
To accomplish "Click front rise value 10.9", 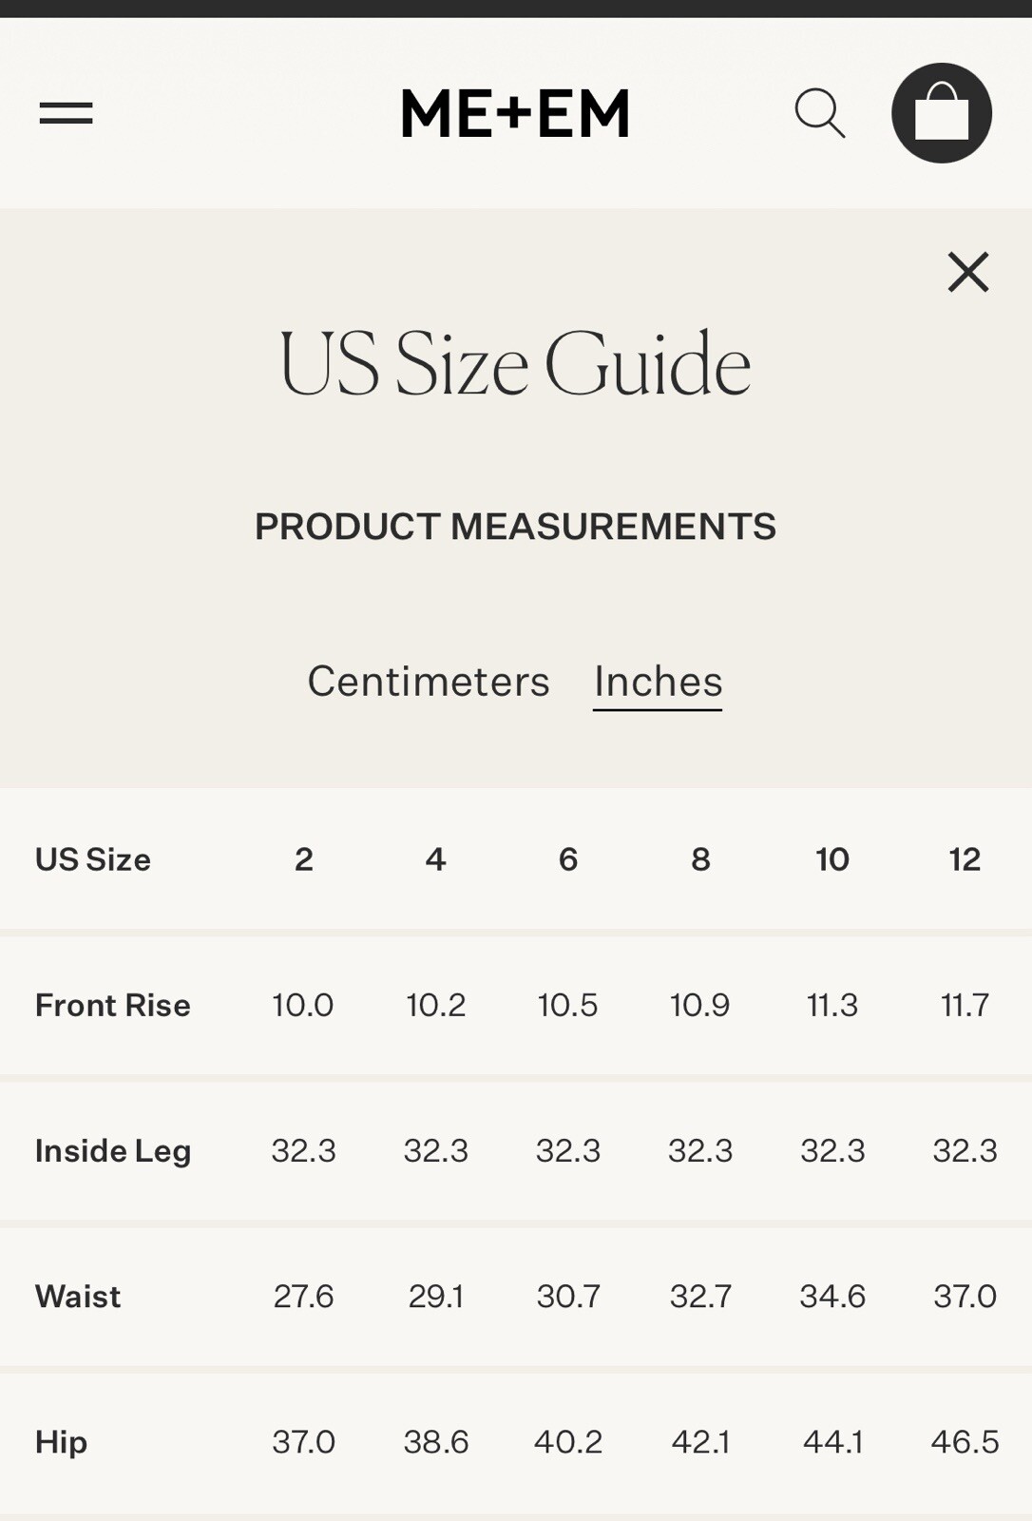I will tap(700, 1005).
